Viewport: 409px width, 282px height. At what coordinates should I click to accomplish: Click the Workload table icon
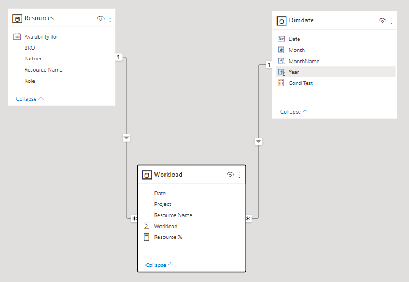tap(147, 175)
